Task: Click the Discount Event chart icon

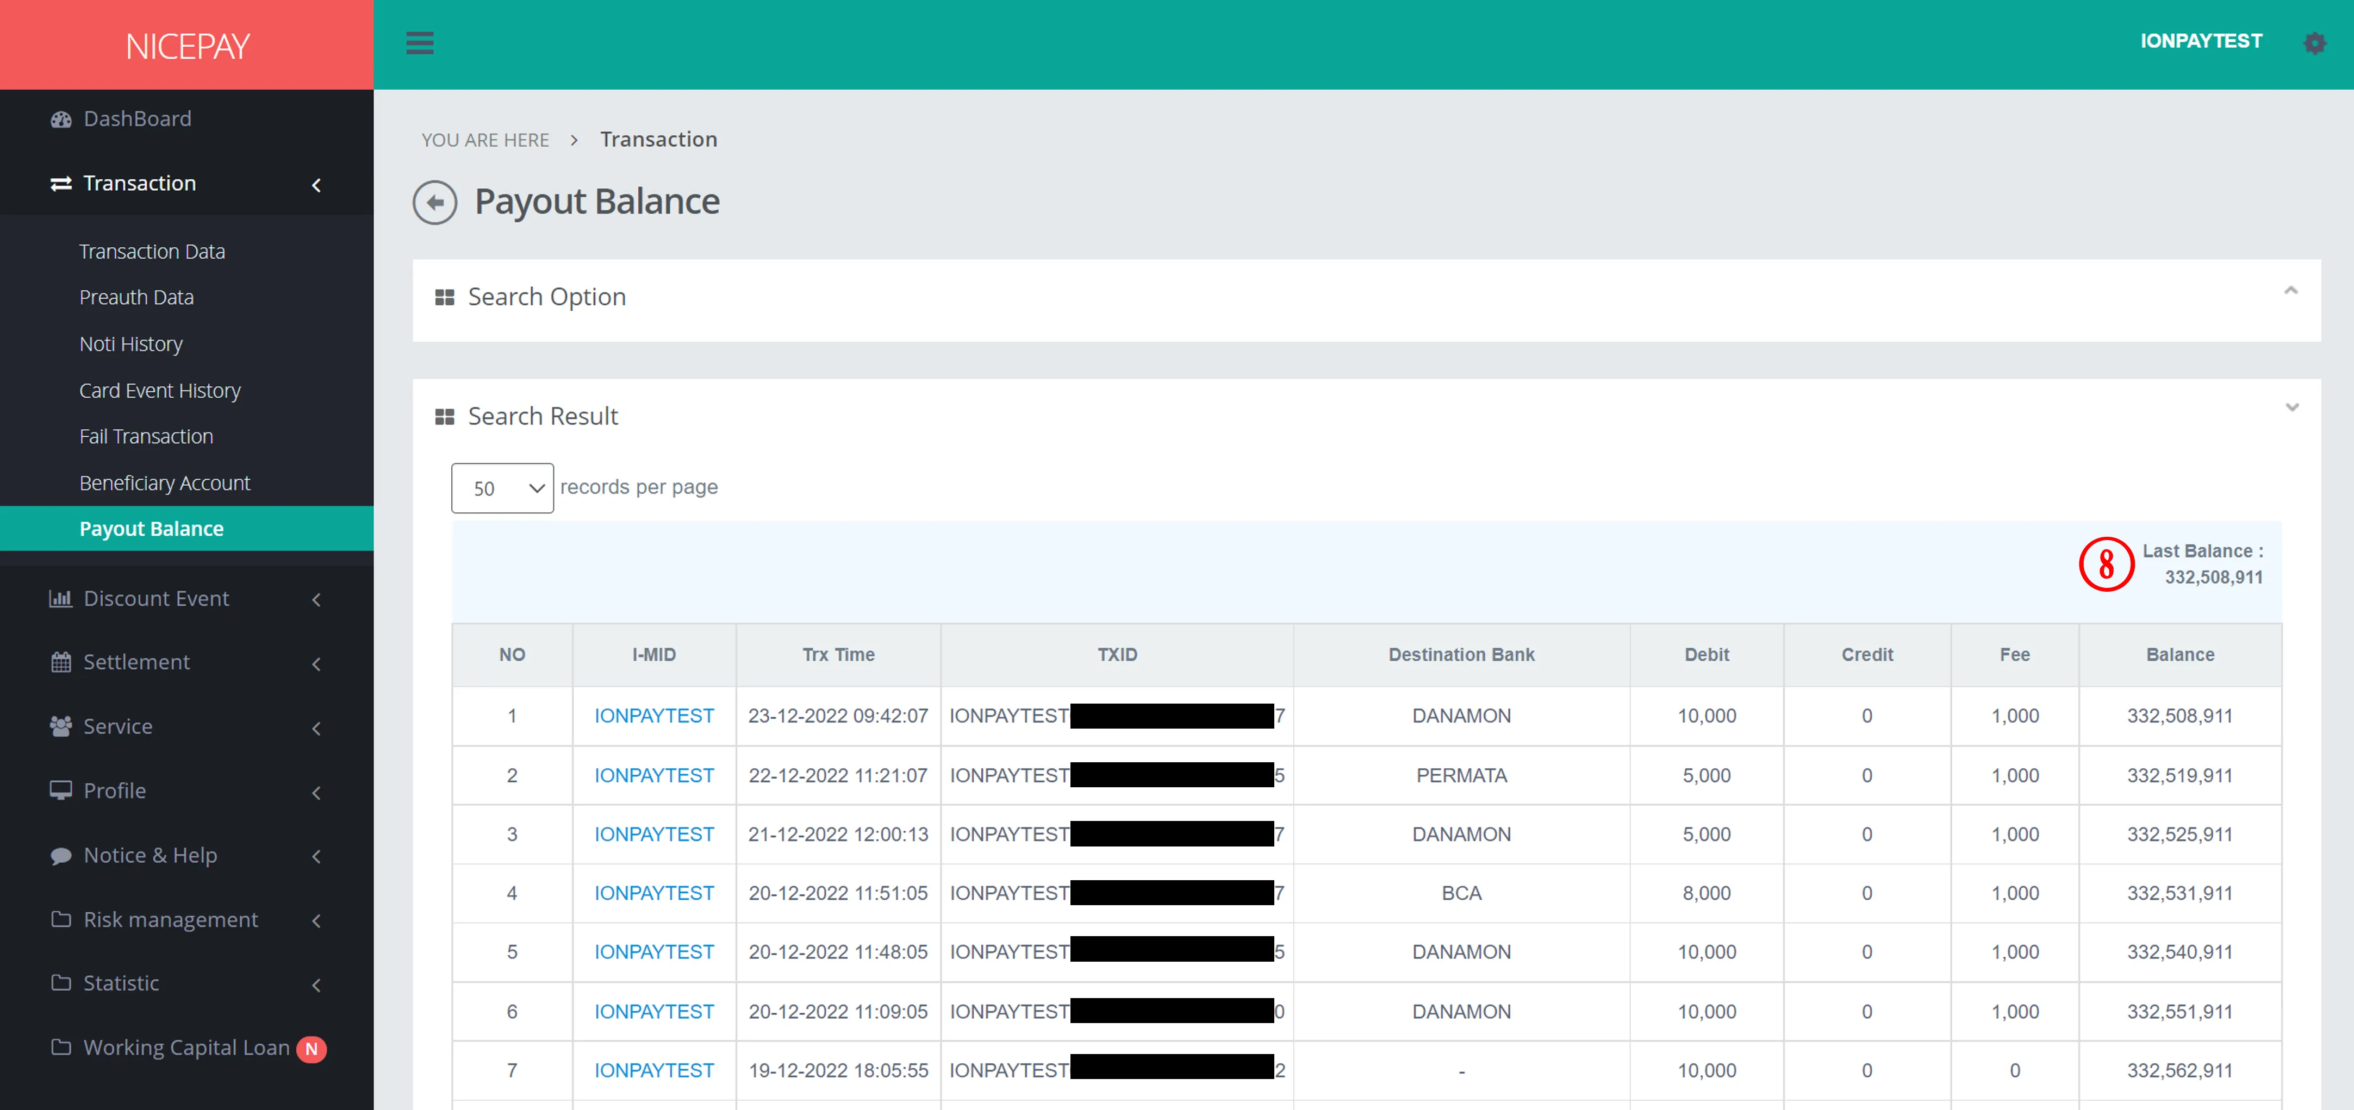Action: coord(60,598)
